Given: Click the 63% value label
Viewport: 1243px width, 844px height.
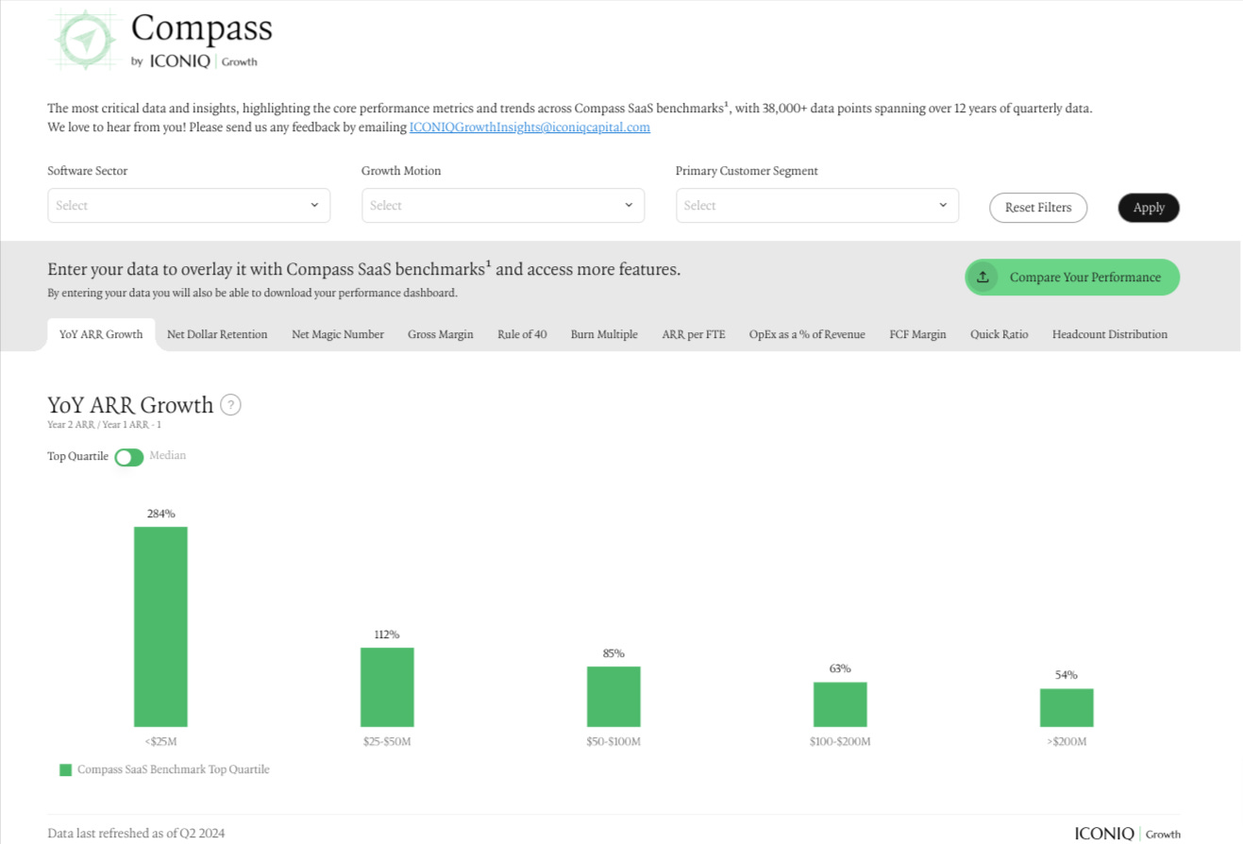Looking at the screenshot, I should [840, 669].
